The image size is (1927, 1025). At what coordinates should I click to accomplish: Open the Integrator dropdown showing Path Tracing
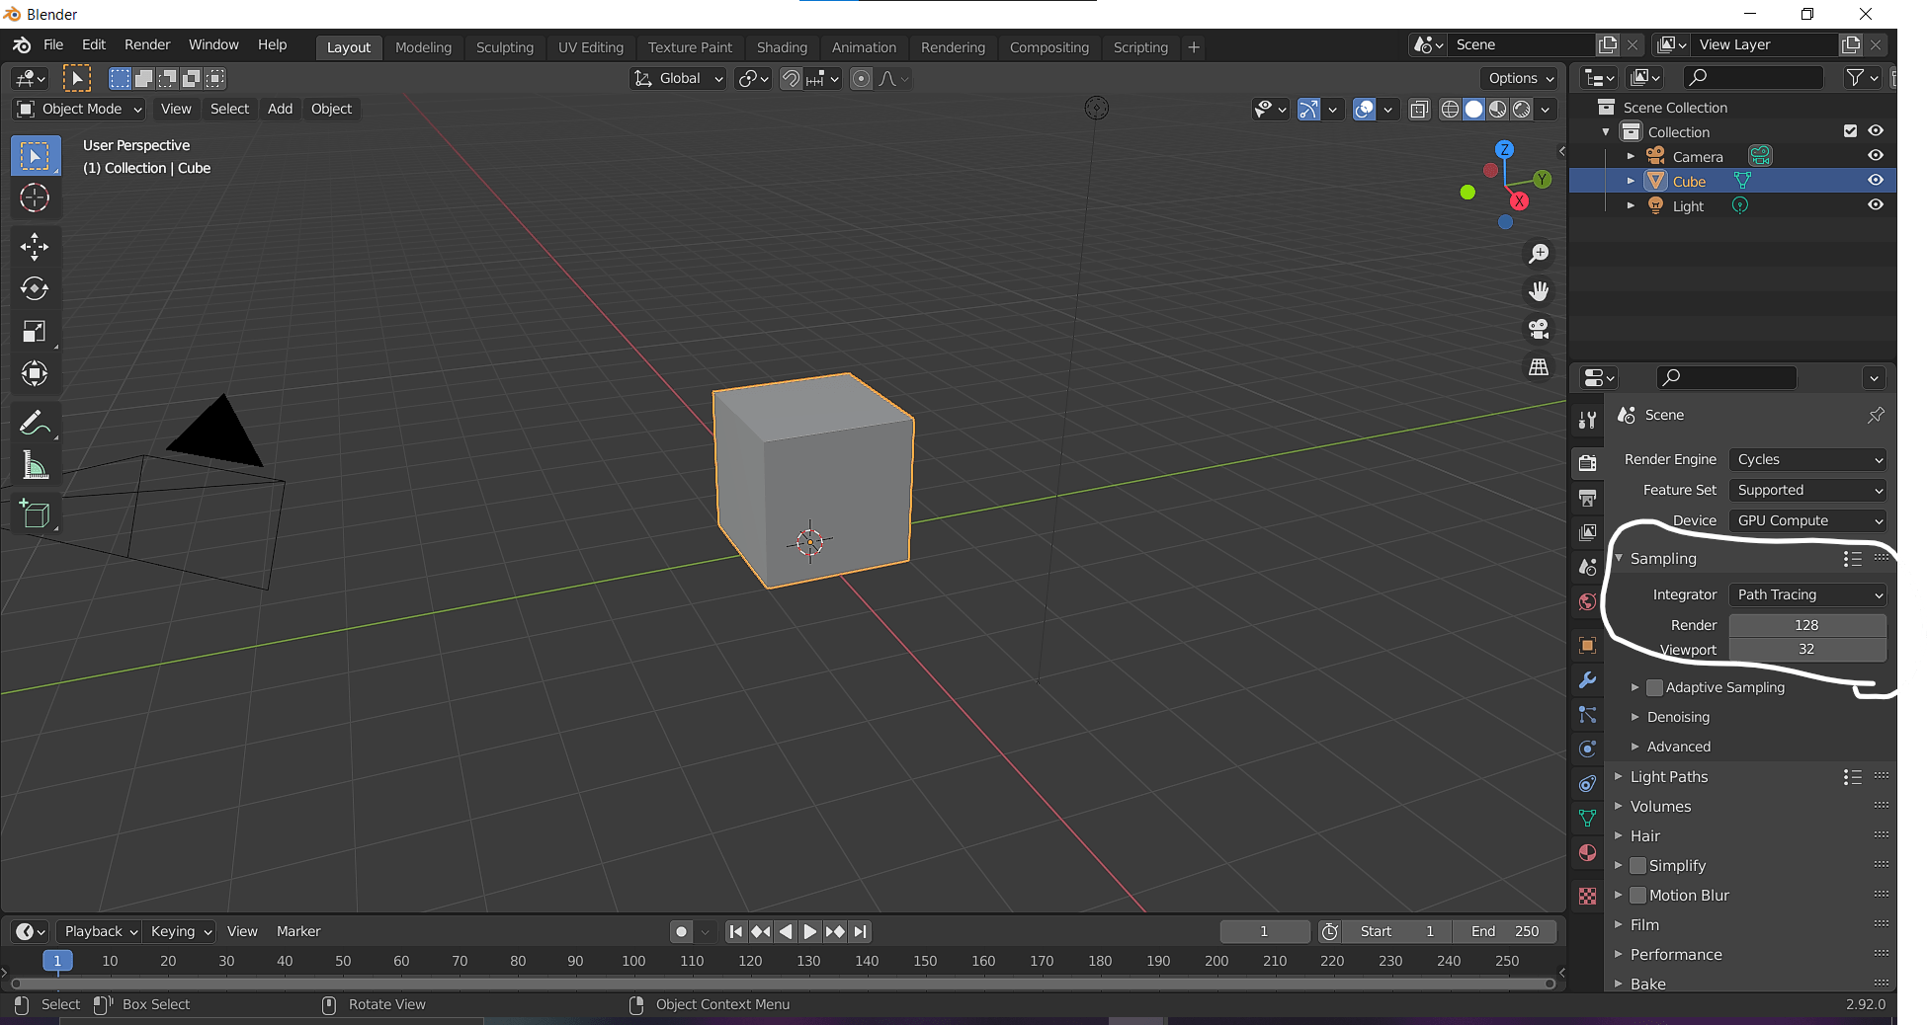1806,594
